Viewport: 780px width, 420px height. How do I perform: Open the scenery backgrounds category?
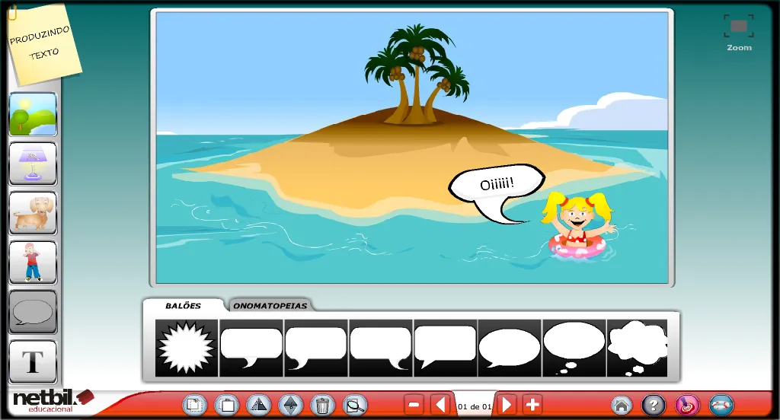pyautogui.click(x=33, y=114)
